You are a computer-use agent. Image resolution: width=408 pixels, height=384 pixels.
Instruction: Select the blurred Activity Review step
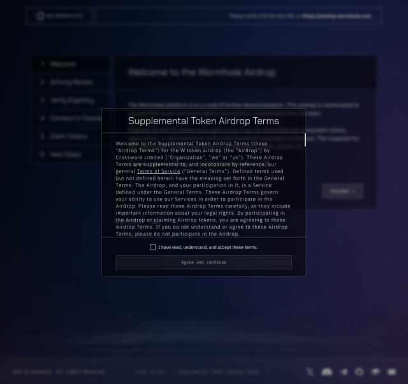pos(71,82)
